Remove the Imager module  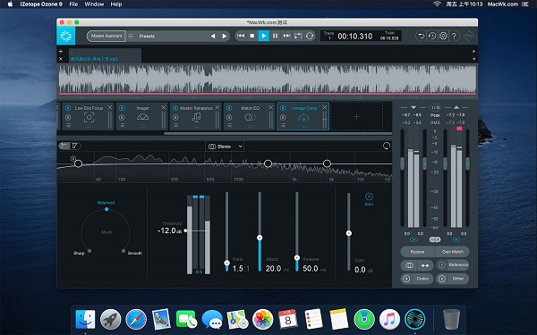(164, 108)
